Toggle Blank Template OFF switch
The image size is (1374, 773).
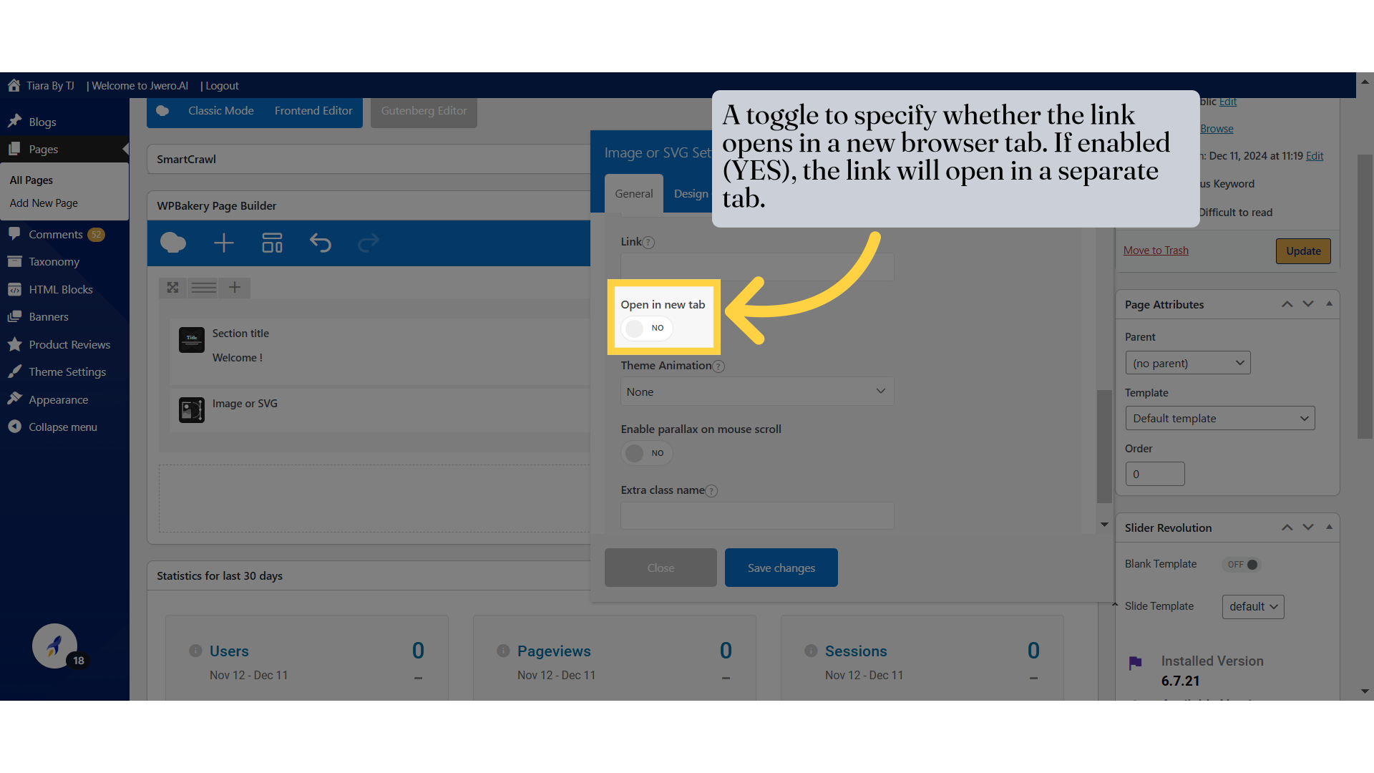pos(1242,565)
